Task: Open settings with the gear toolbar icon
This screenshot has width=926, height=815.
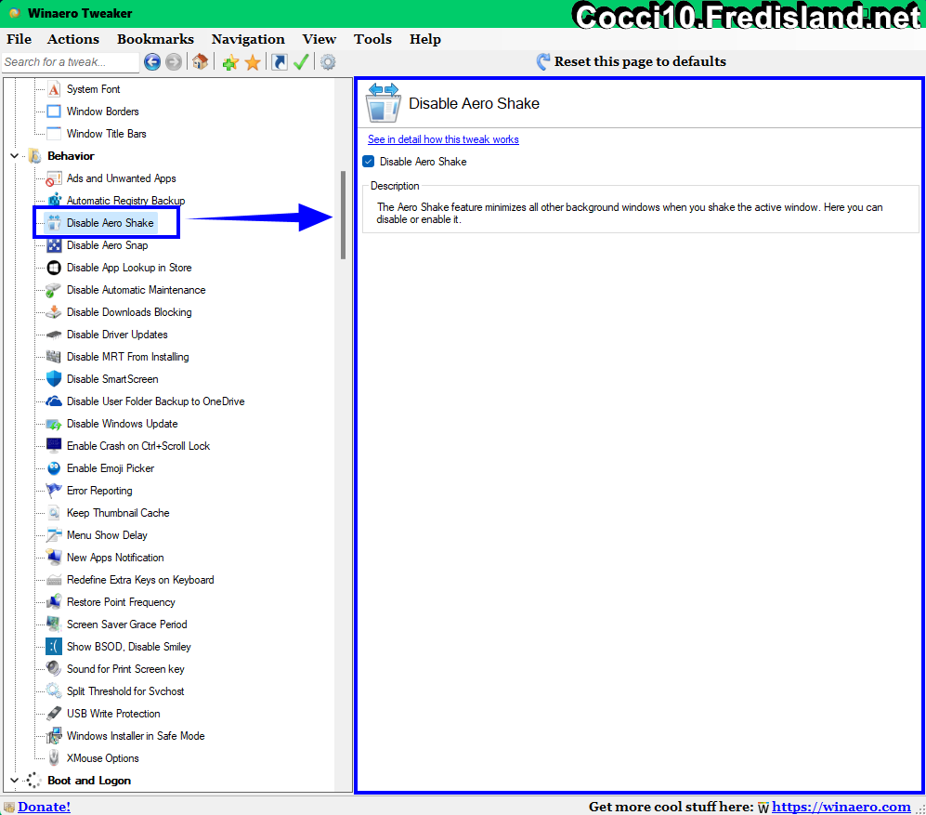Action: 328,61
